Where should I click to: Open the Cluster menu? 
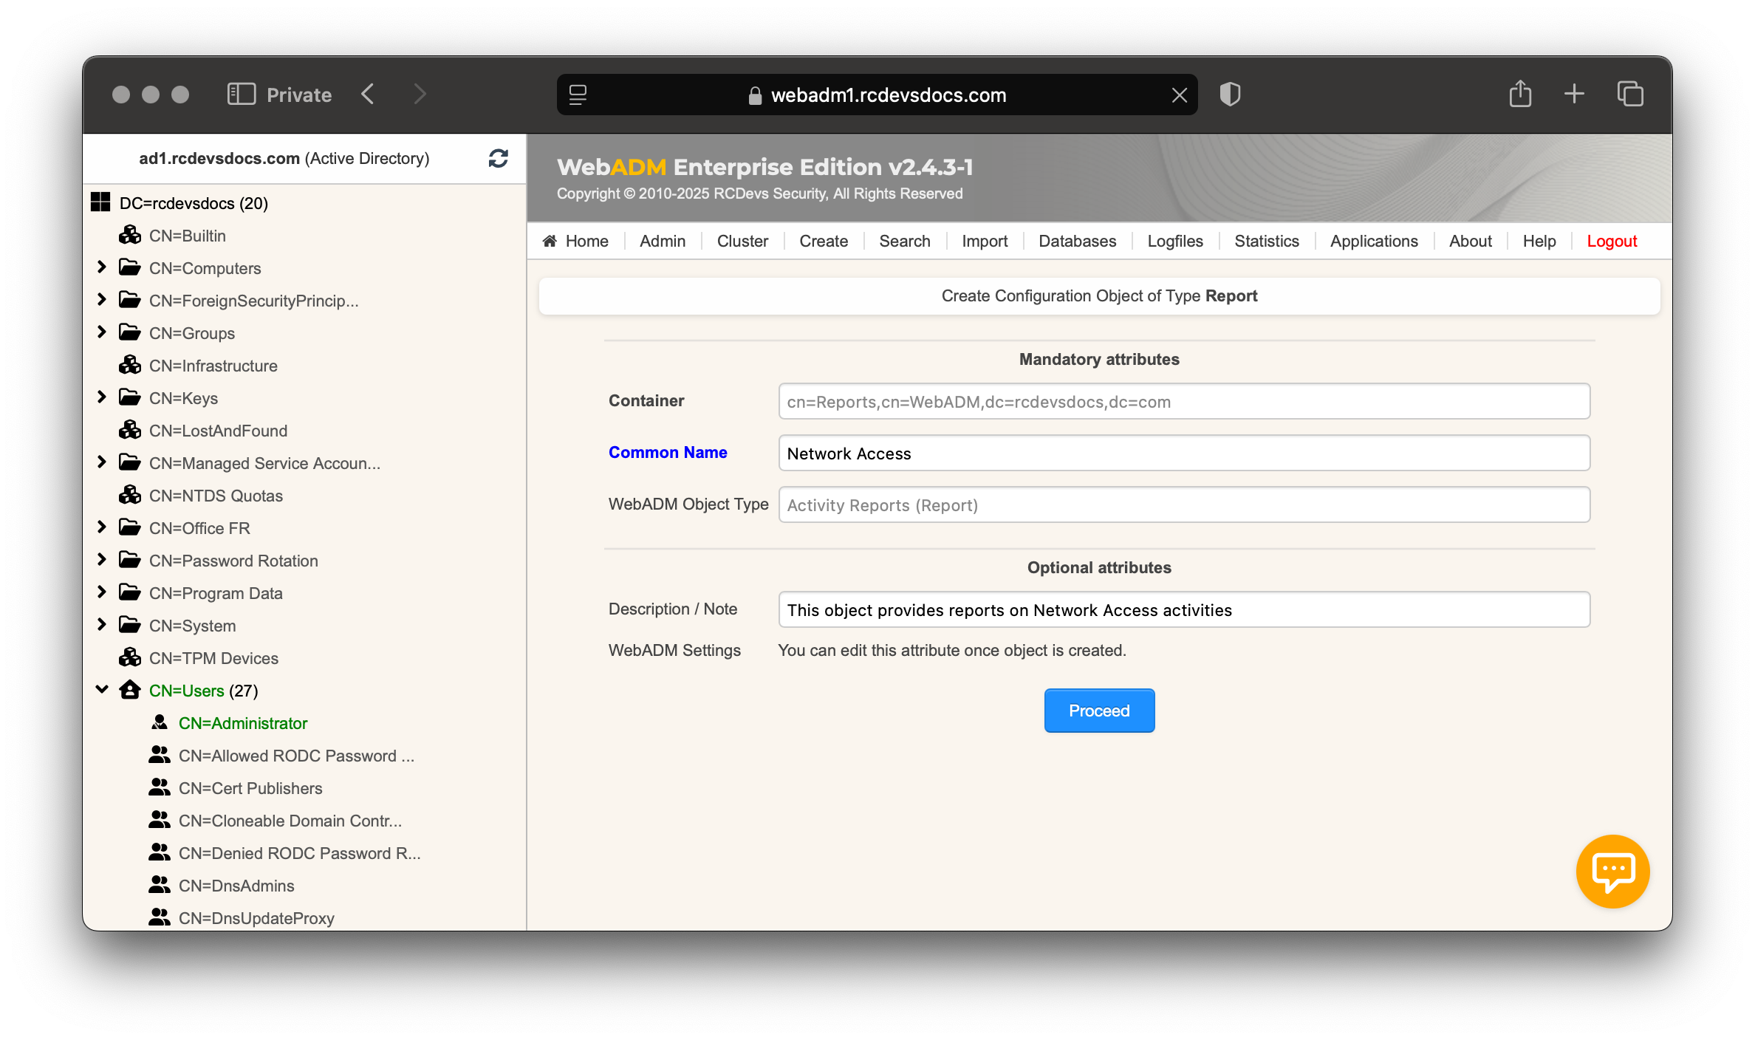(x=742, y=241)
